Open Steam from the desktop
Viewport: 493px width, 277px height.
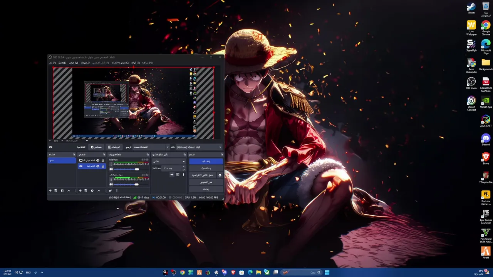471,8
